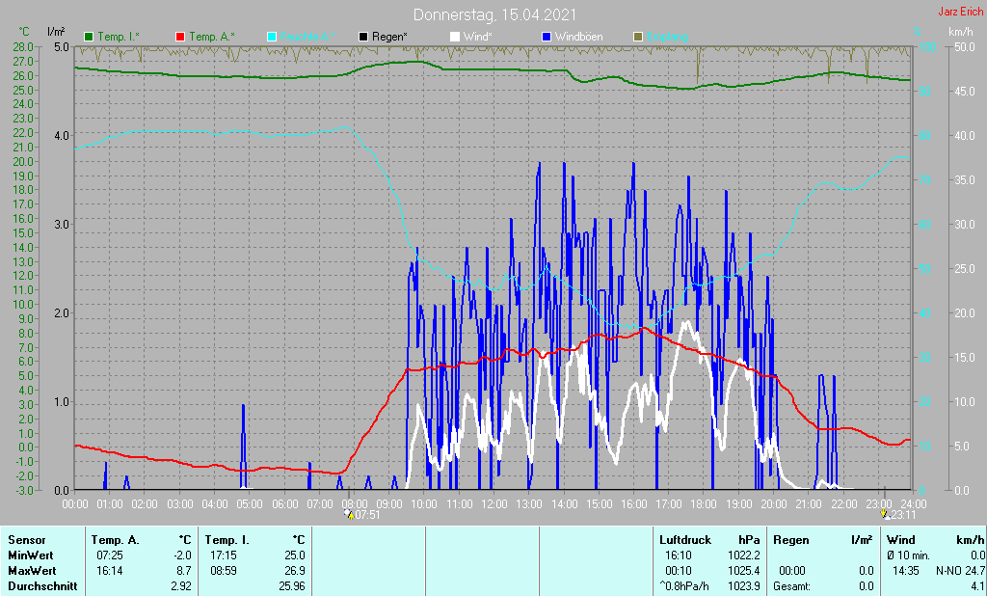Click the pressure minimum '1022.2'
The height and width of the screenshot is (596, 987).
tap(743, 555)
